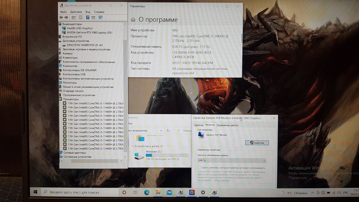Open Microsoft Edge from the taskbar
This screenshot has height=202, width=359.
coord(147,193)
